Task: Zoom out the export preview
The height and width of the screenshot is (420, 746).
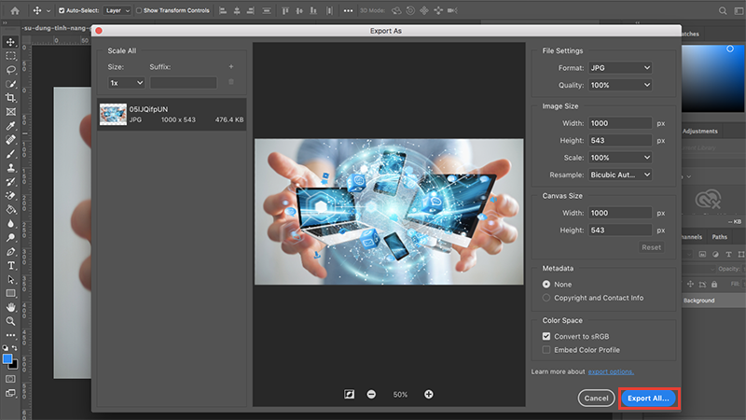Action: pos(371,394)
